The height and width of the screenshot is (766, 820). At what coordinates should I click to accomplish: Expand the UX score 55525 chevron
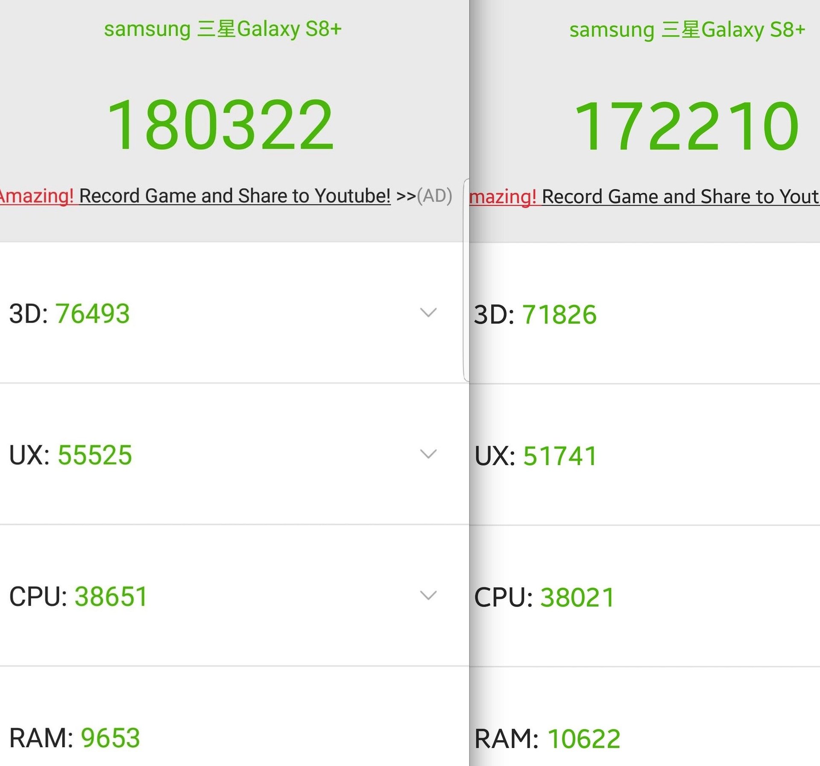coord(428,454)
